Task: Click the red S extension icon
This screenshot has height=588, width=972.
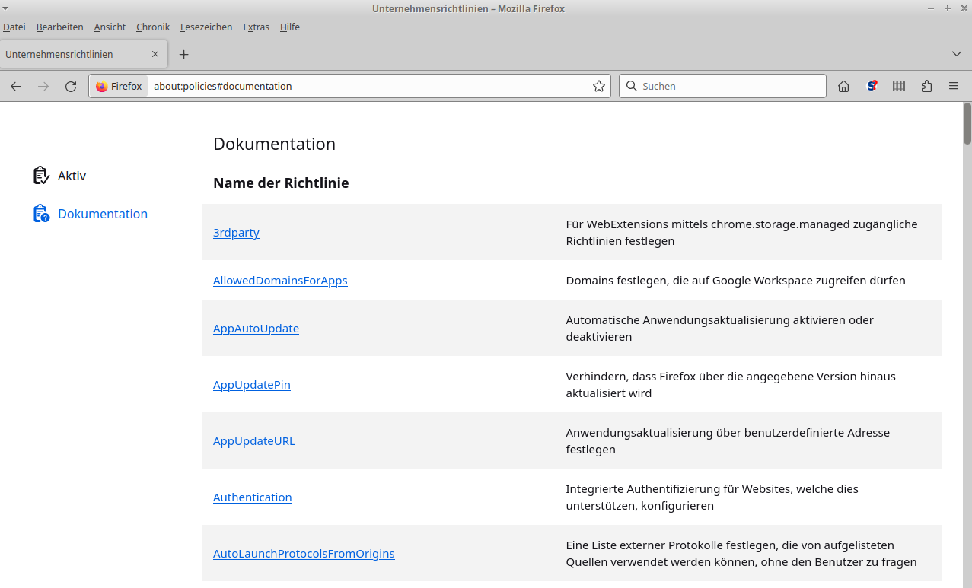Action: coord(872,87)
